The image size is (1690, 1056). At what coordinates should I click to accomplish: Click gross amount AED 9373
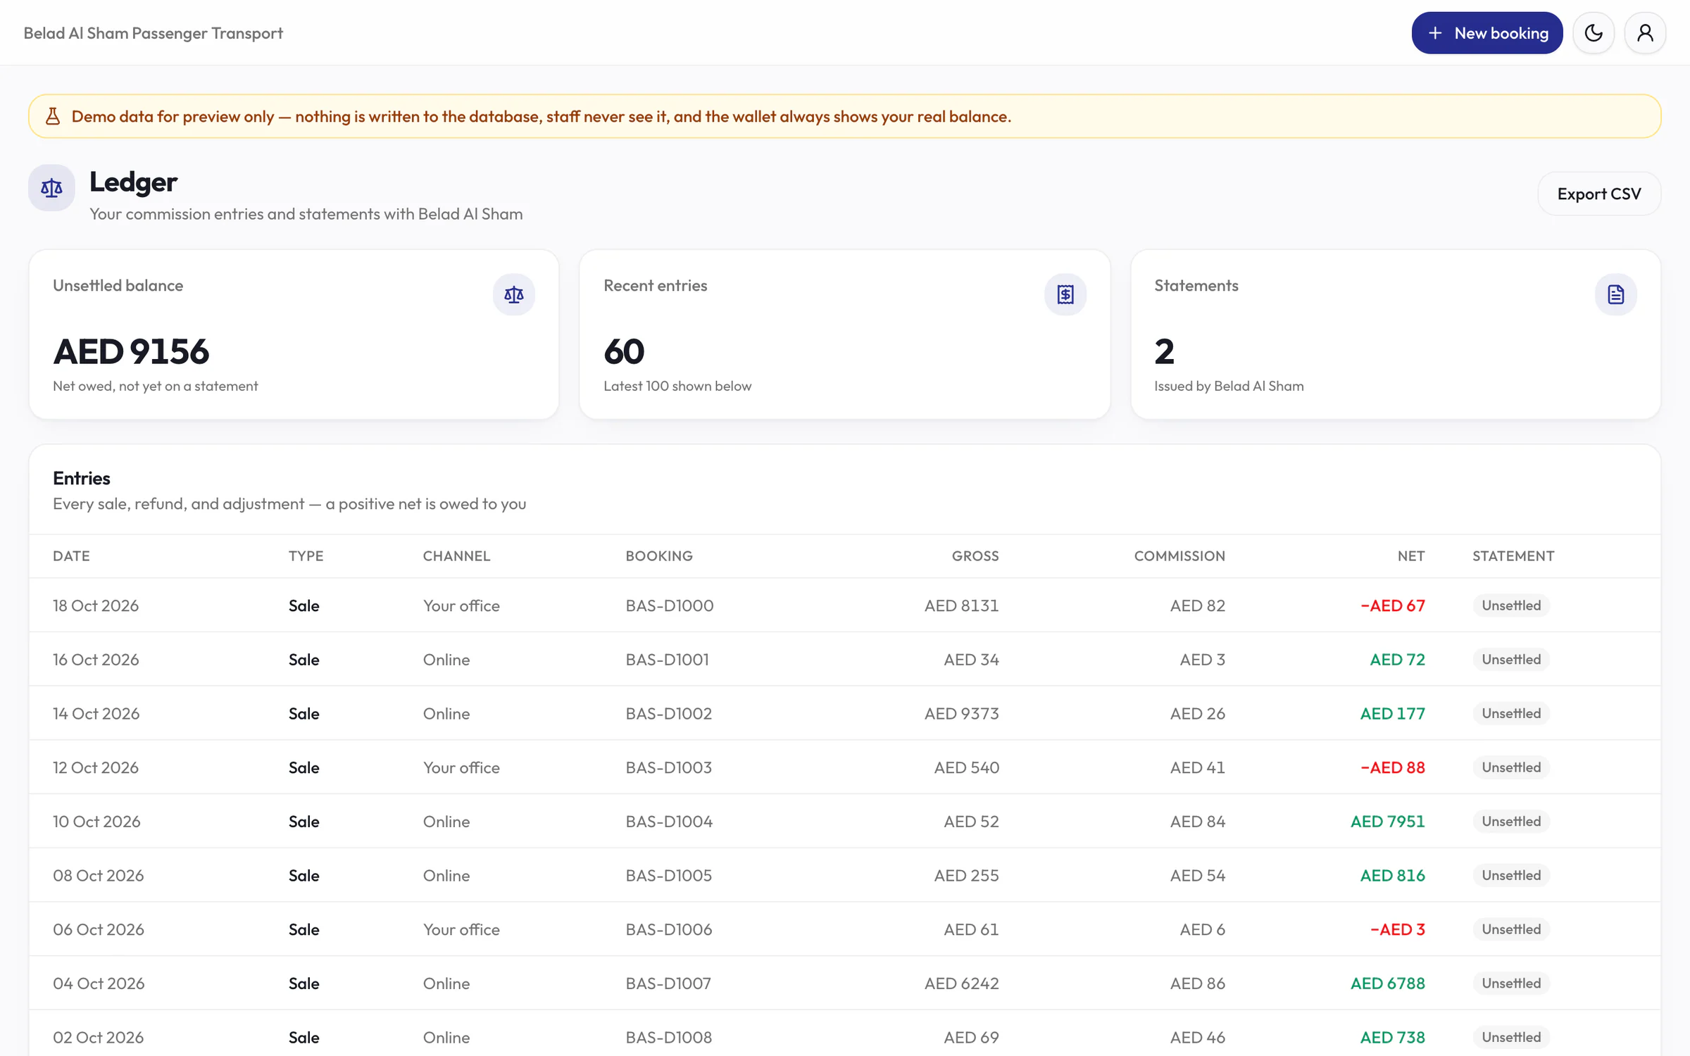[961, 714]
